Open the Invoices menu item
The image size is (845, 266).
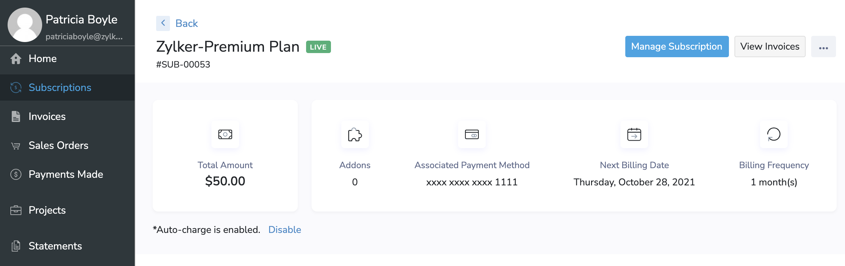tap(47, 116)
